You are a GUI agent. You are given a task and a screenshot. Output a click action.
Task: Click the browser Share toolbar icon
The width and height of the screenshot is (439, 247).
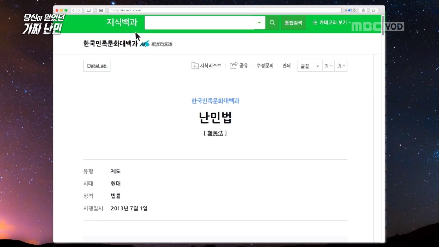(x=364, y=10)
